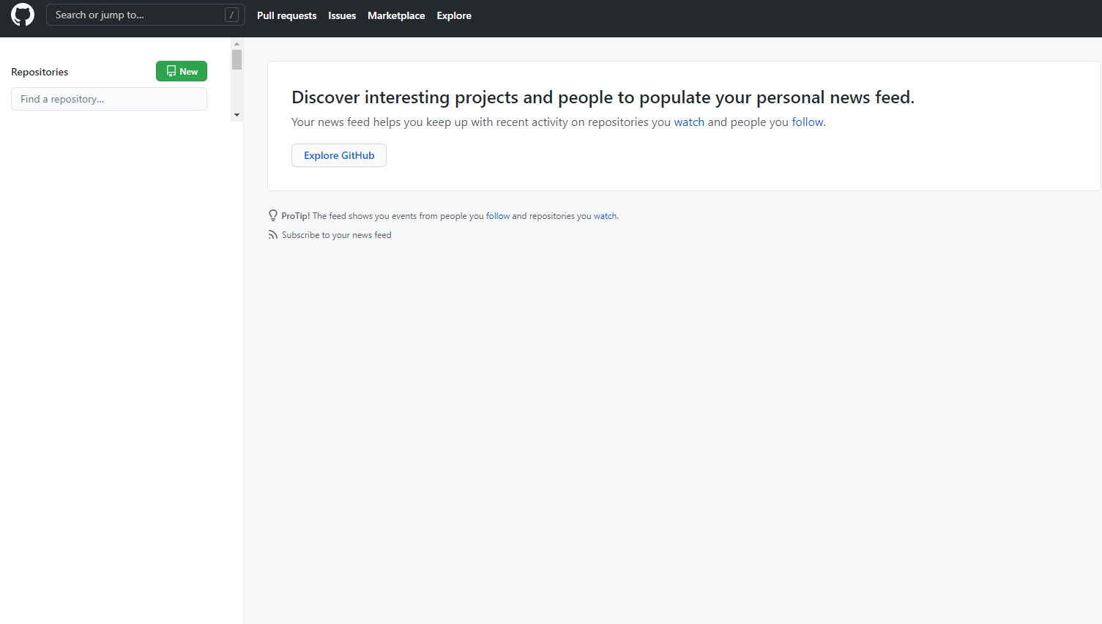Click the Discover interesting projects heading
The width and height of the screenshot is (1102, 624).
coord(603,97)
